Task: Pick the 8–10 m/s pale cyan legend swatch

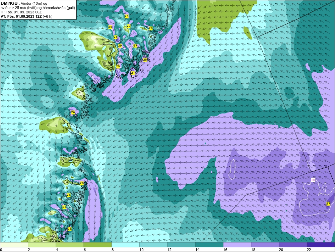Action: [126, 245]
